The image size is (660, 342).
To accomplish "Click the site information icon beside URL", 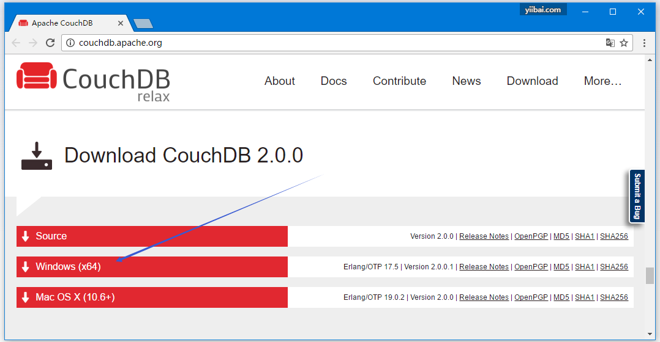I will pos(70,43).
